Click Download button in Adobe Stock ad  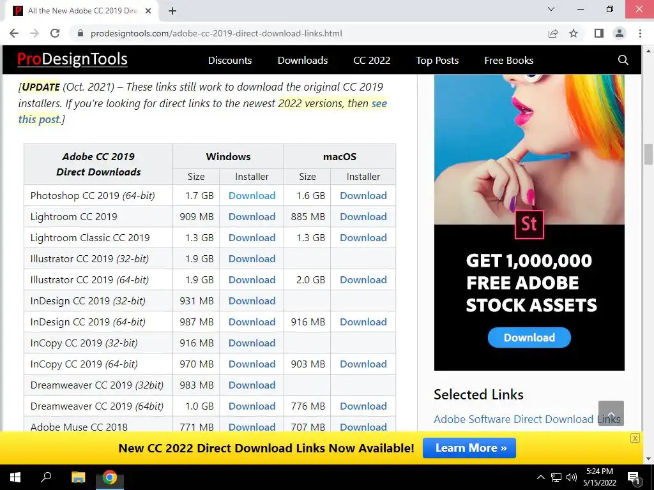529,338
